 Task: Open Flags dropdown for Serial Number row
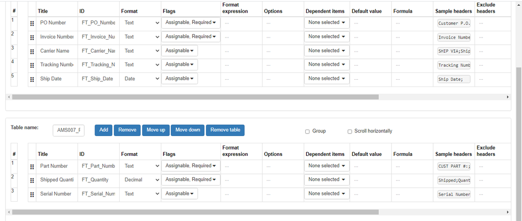[x=179, y=193]
